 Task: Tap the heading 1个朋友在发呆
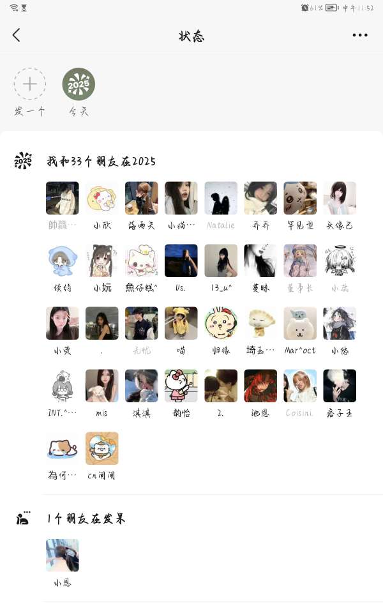coord(86,518)
